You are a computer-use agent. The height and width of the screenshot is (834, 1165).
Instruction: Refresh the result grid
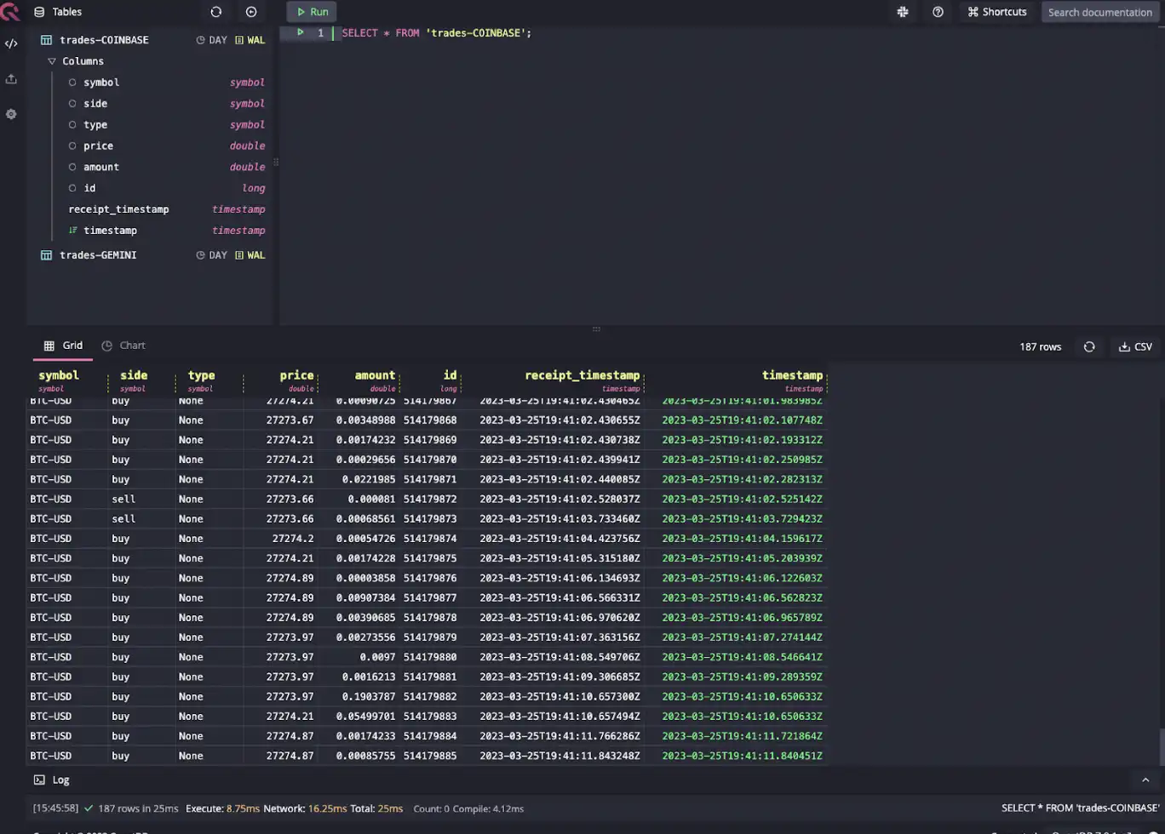tap(1089, 346)
